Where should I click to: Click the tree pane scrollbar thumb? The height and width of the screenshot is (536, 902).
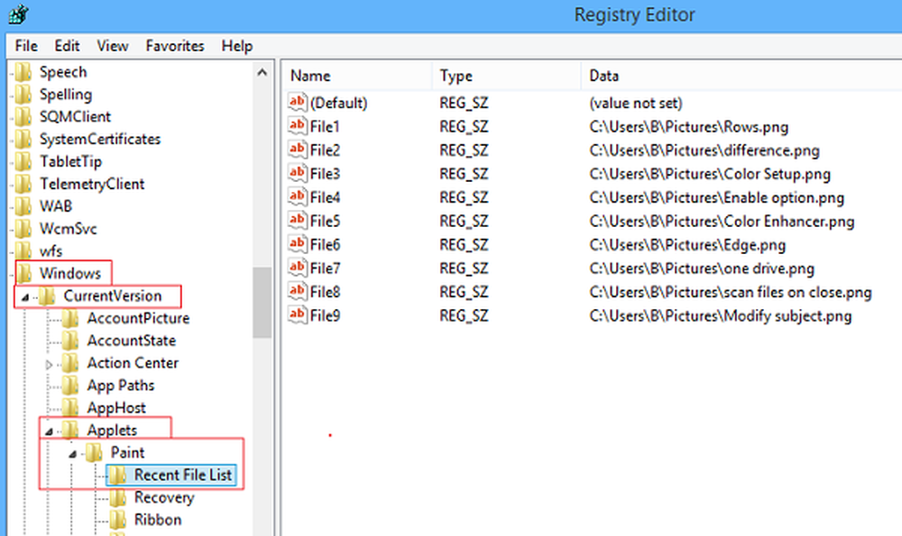pos(262,302)
